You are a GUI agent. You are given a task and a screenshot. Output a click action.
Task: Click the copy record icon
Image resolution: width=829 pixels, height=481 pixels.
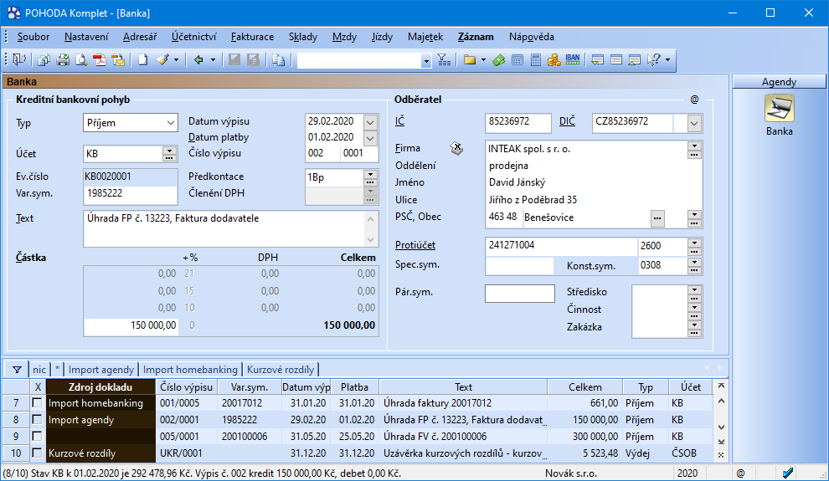[x=279, y=60]
